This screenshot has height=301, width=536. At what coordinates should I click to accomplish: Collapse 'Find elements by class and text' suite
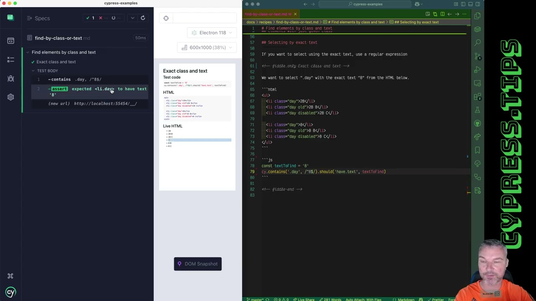tap(28, 52)
